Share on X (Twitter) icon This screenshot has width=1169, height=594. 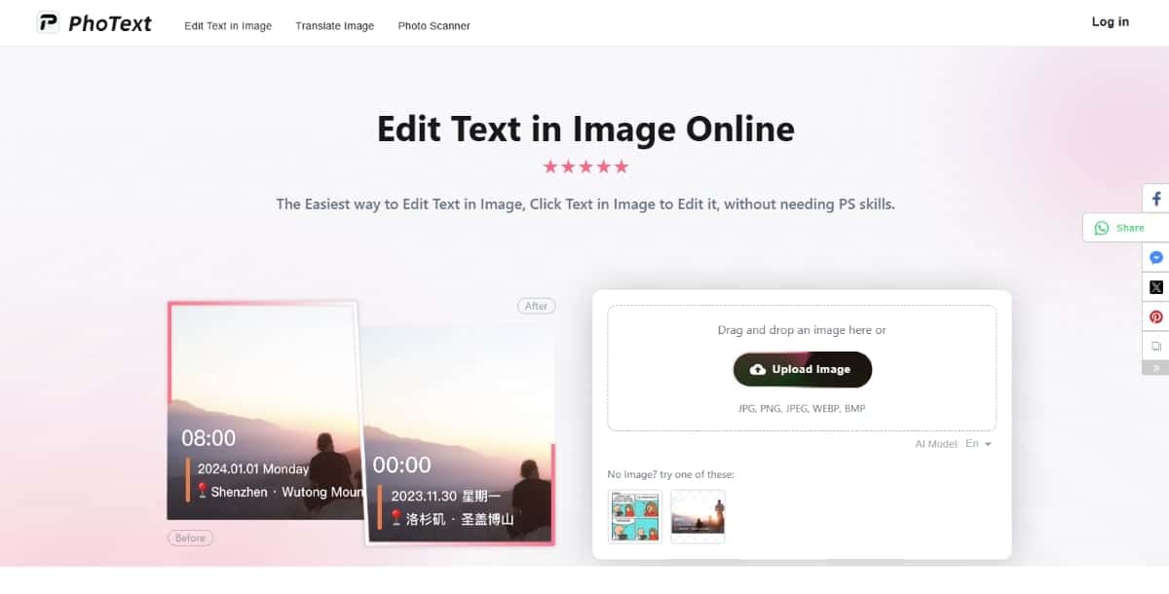[x=1156, y=287]
